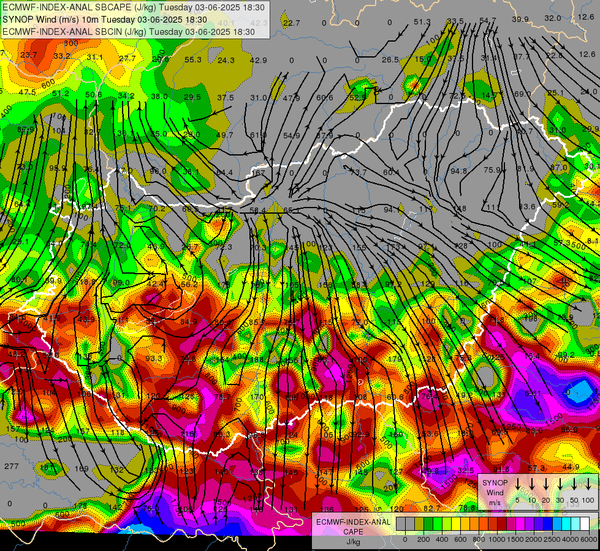Click the map value '148'
600x551 pixels.
coord(460,208)
